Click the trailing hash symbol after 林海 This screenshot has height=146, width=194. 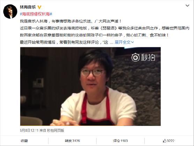[51, 14]
